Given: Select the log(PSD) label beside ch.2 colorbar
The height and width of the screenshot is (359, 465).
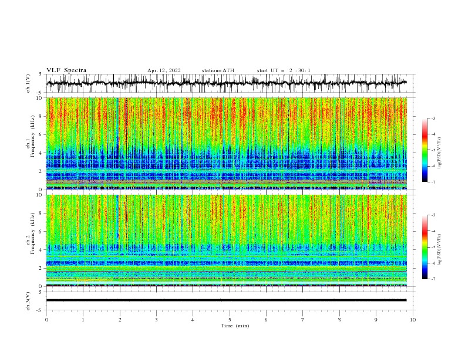Looking at the screenshot, I should click(x=440, y=249).
